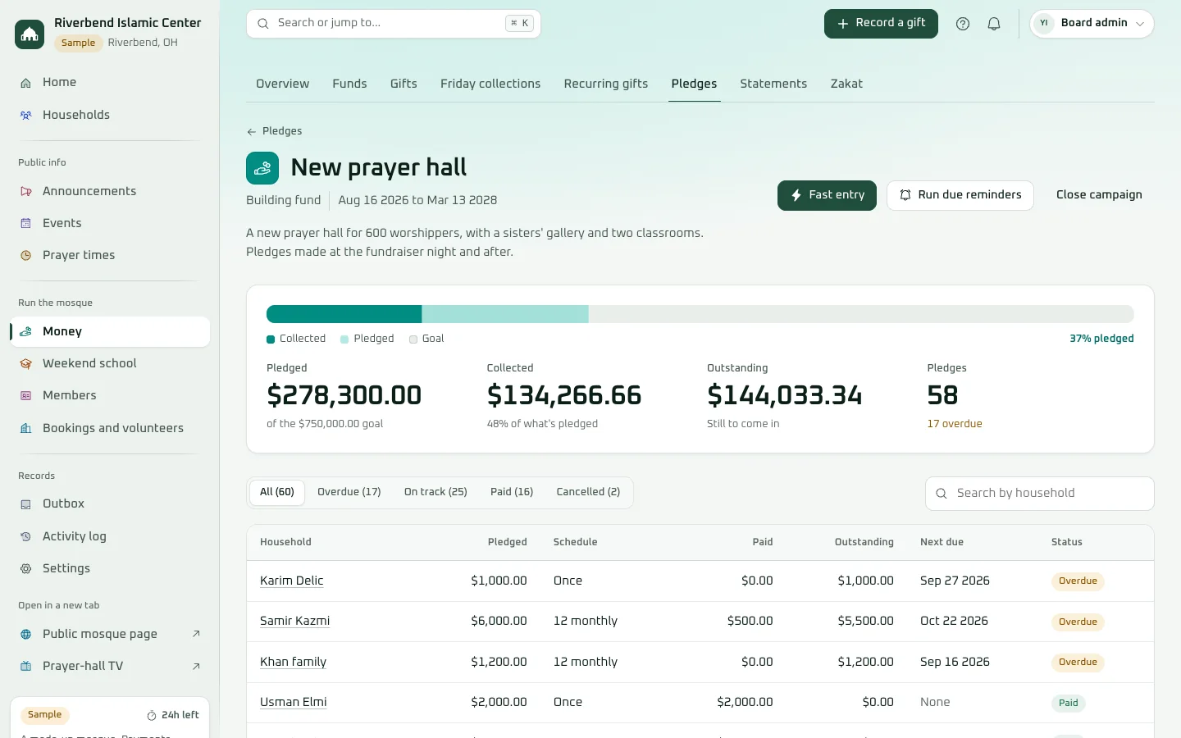This screenshot has height=738, width=1181.
Task: Open the Zakat tab
Action: [x=846, y=84]
